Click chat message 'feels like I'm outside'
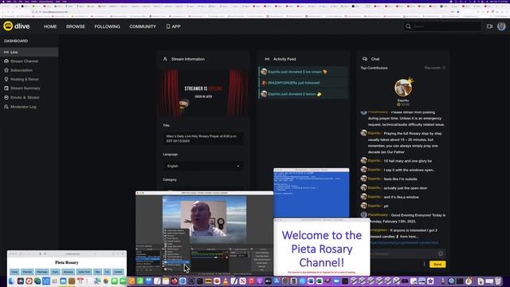This screenshot has width=510, height=287. (400, 179)
